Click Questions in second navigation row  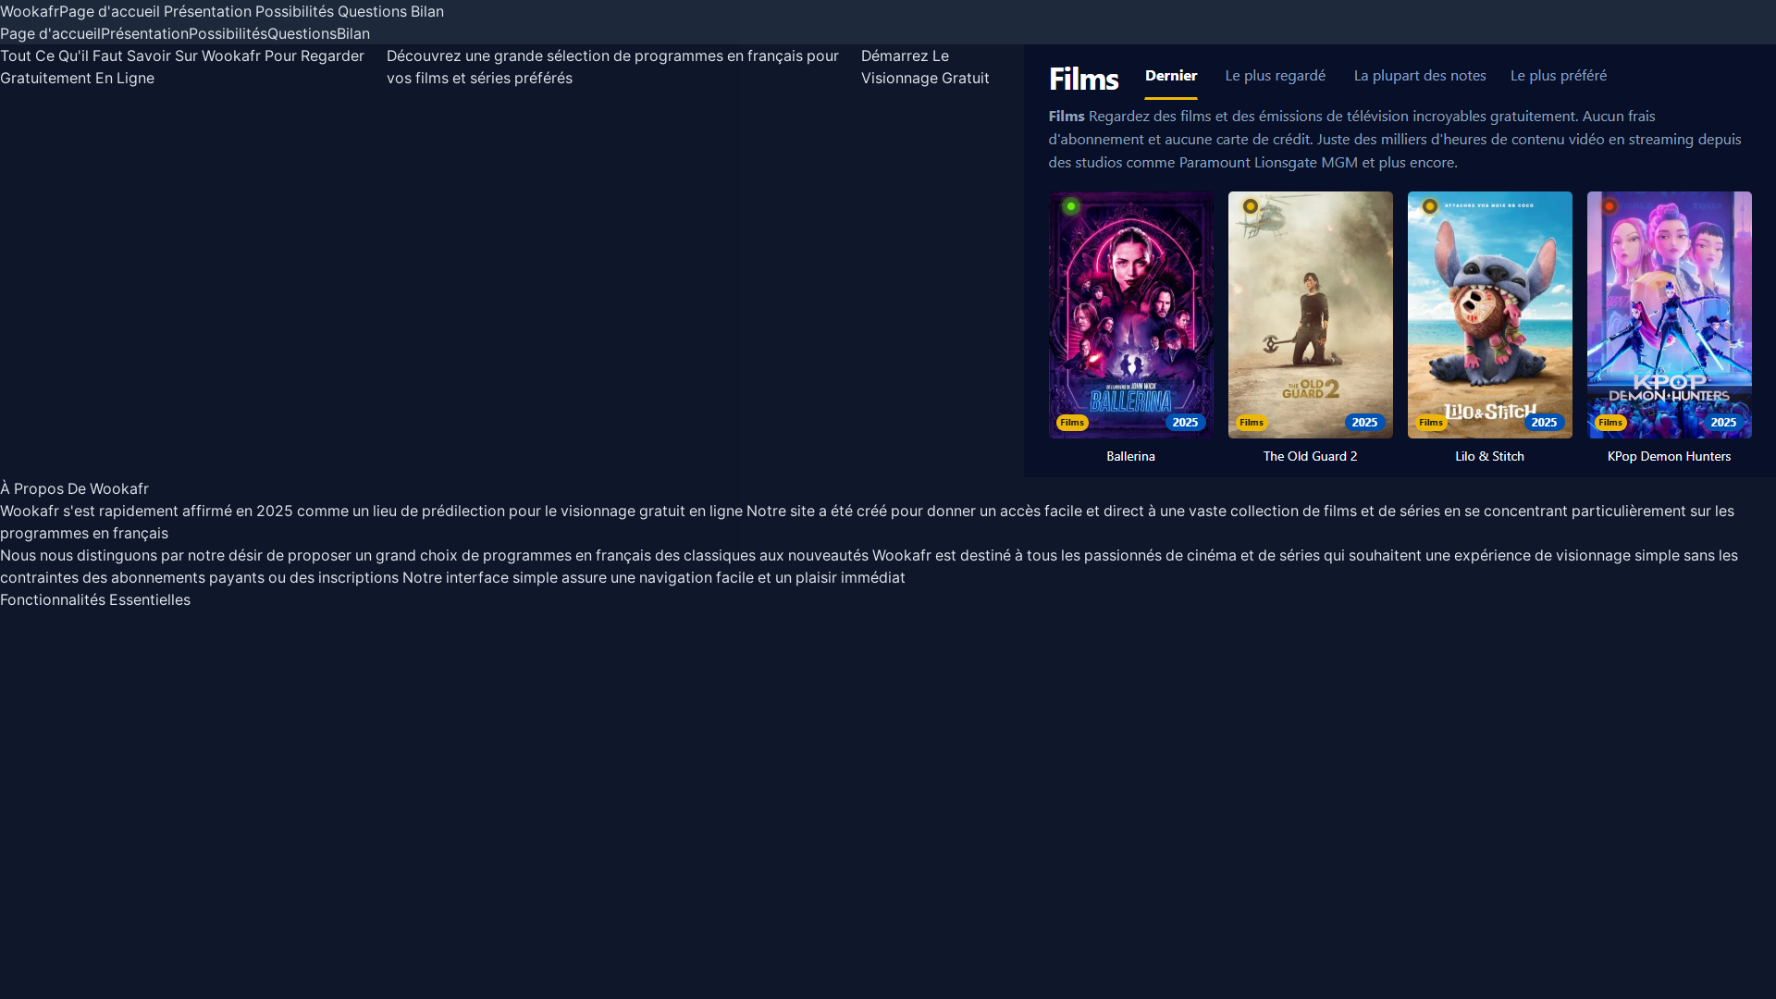click(x=302, y=33)
